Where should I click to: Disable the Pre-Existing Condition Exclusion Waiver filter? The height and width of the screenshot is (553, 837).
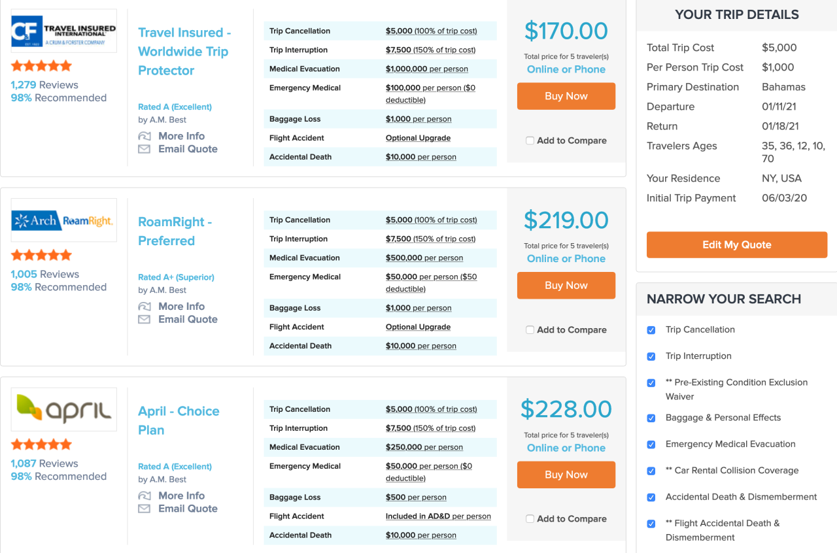[651, 382]
